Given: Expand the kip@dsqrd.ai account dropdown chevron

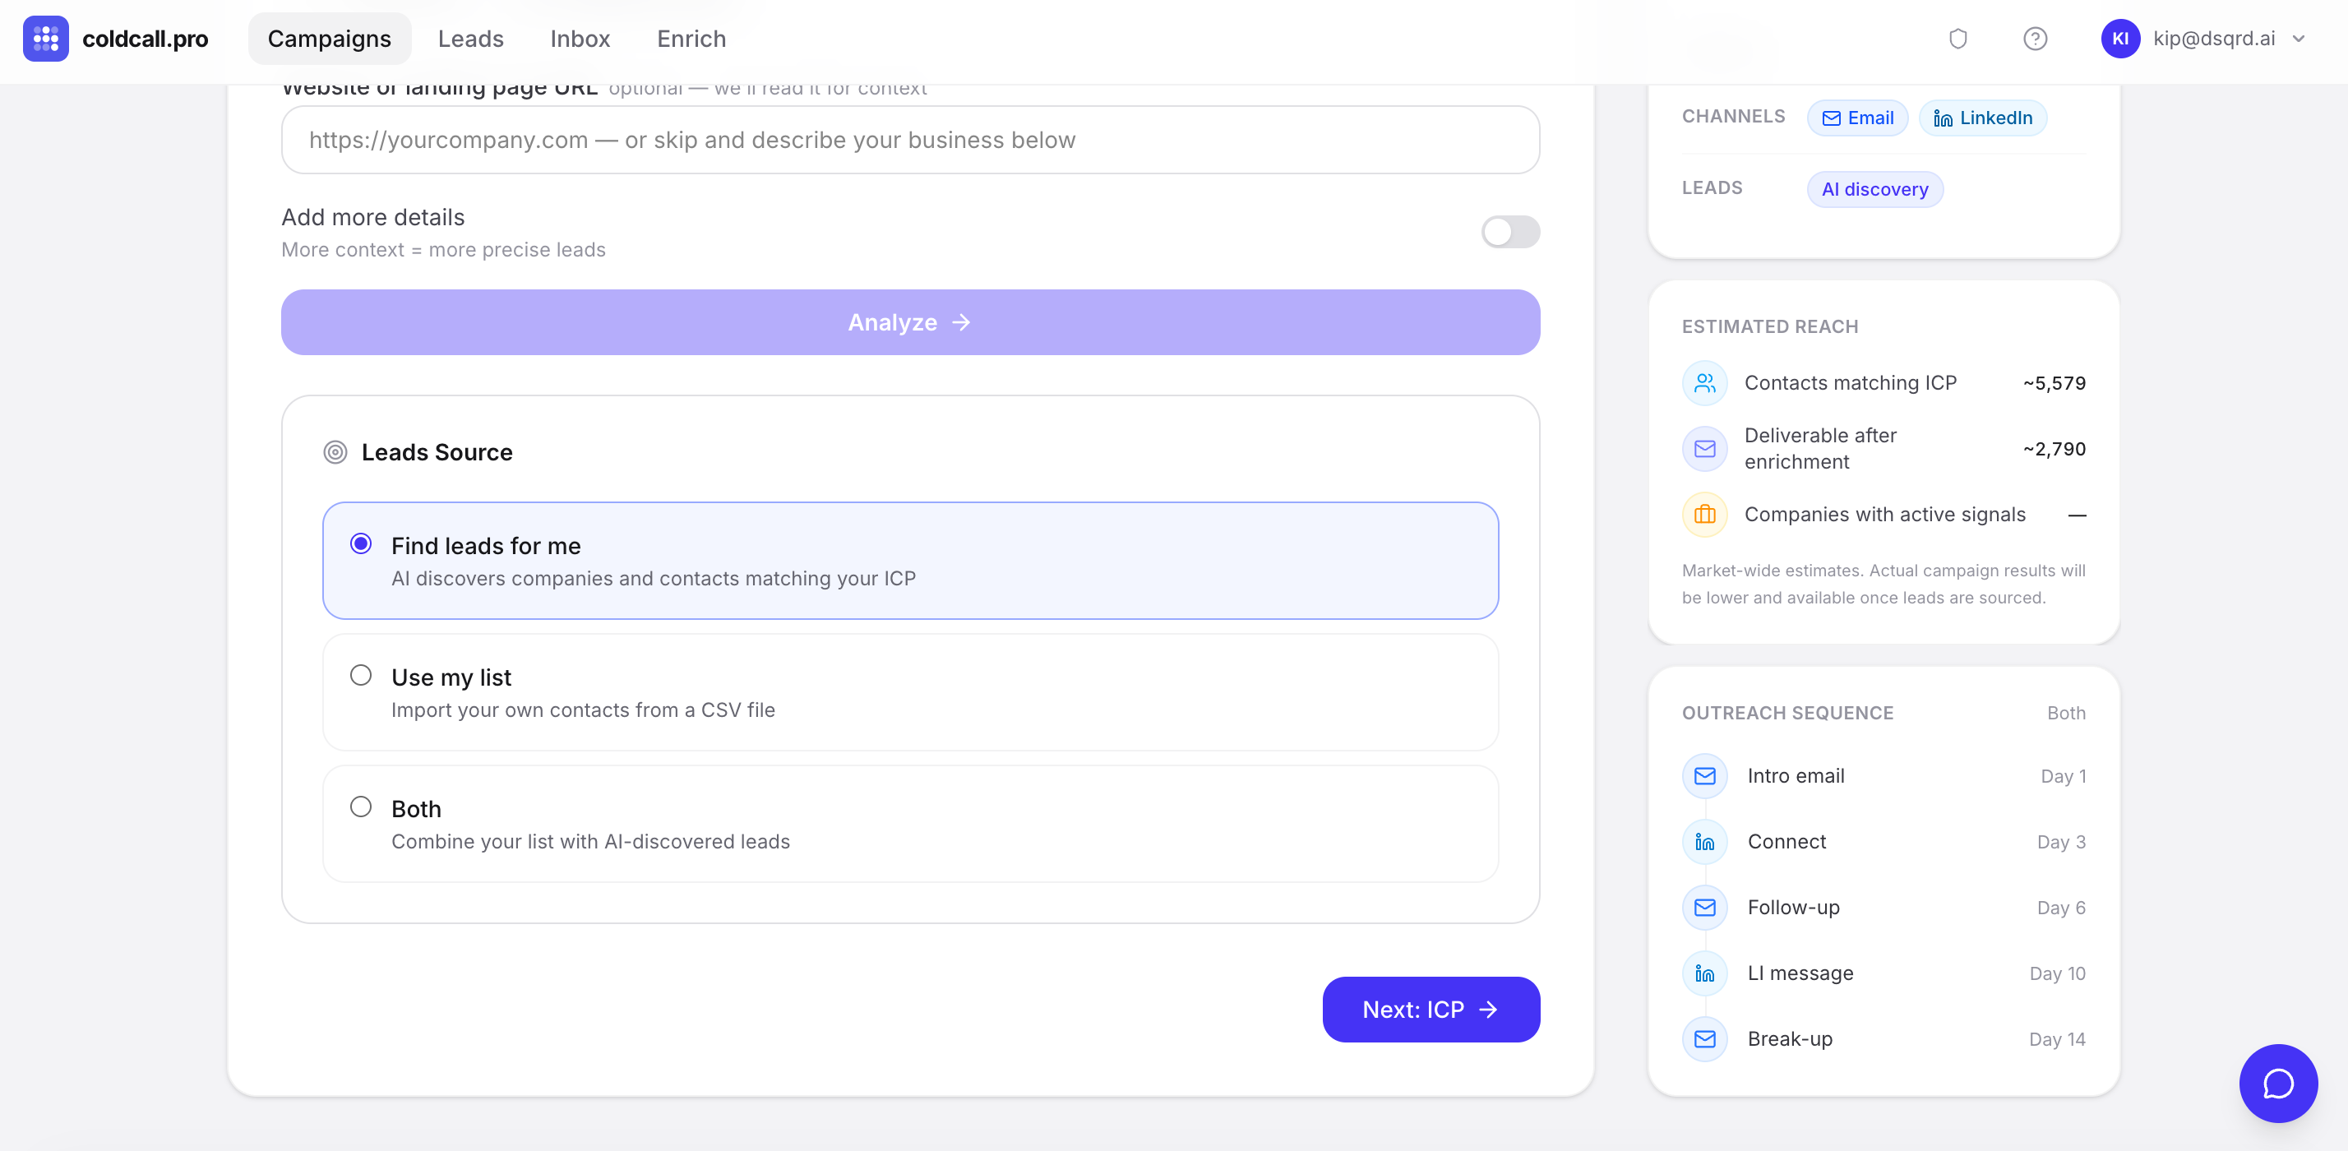Looking at the screenshot, I should pos(2299,39).
